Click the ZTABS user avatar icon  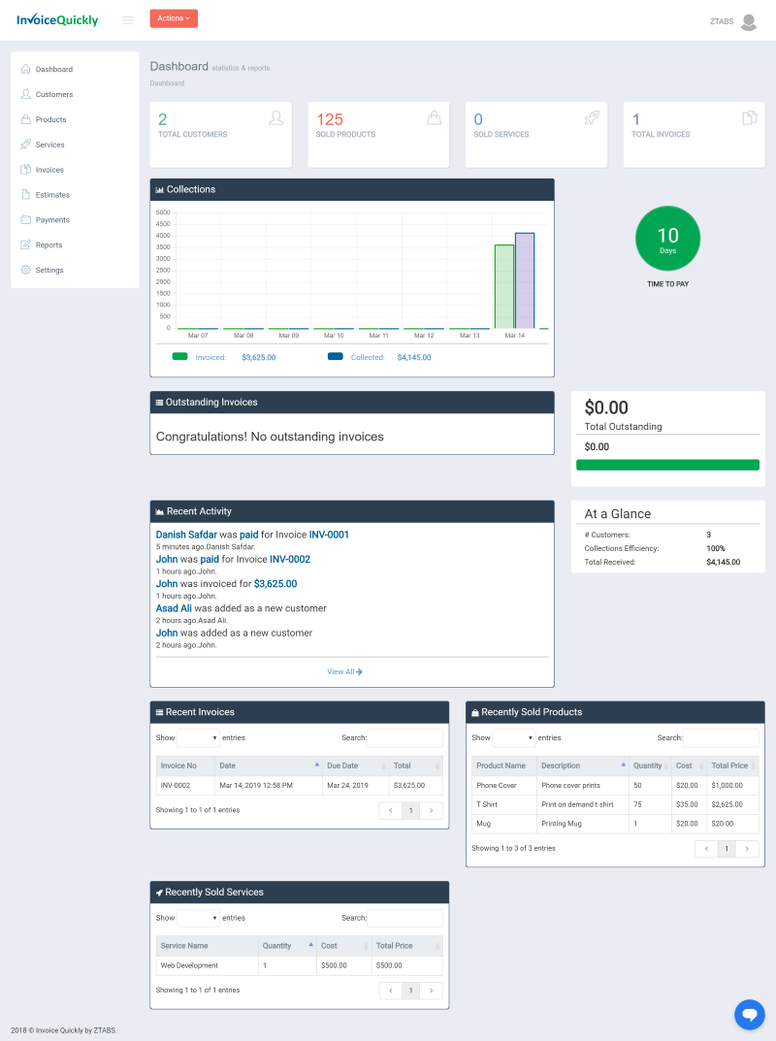pyautogui.click(x=748, y=21)
